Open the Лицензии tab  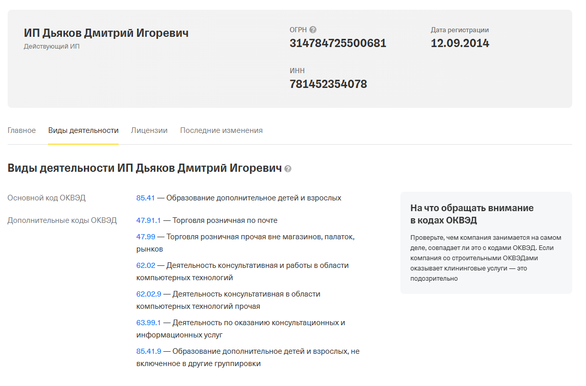click(149, 130)
